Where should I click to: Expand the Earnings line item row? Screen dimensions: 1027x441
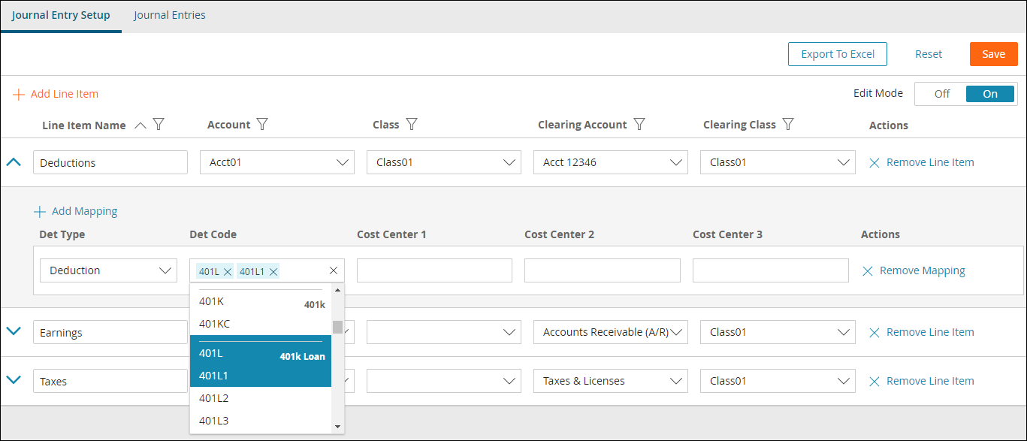(x=14, y=331)
